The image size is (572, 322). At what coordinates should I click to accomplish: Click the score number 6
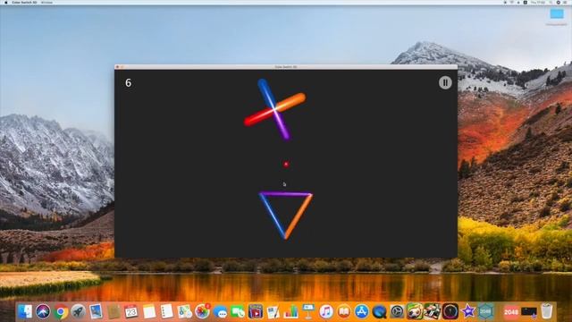coord(128,83)
